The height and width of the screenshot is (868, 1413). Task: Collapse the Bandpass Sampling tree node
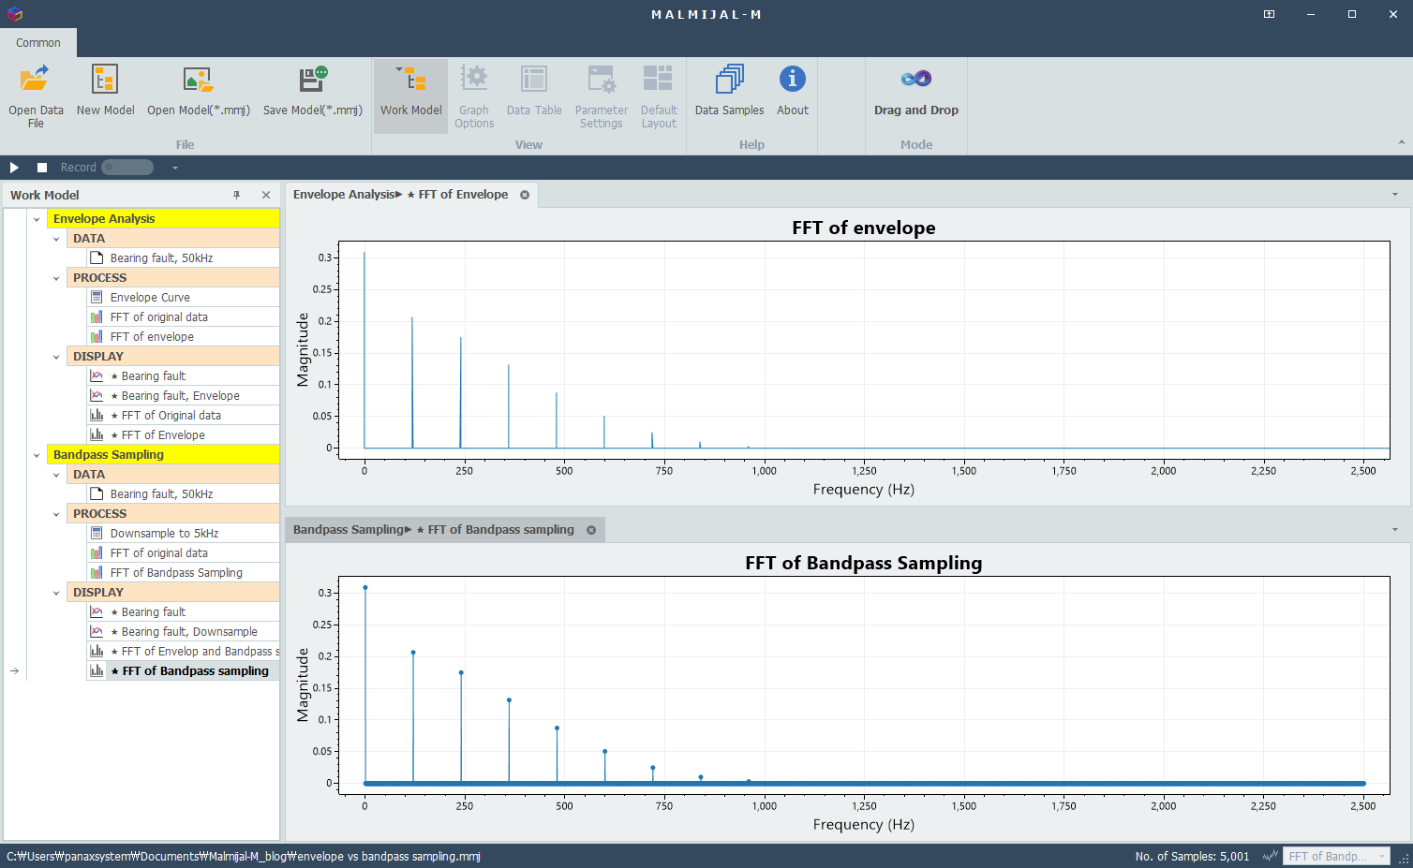(37, 455)
